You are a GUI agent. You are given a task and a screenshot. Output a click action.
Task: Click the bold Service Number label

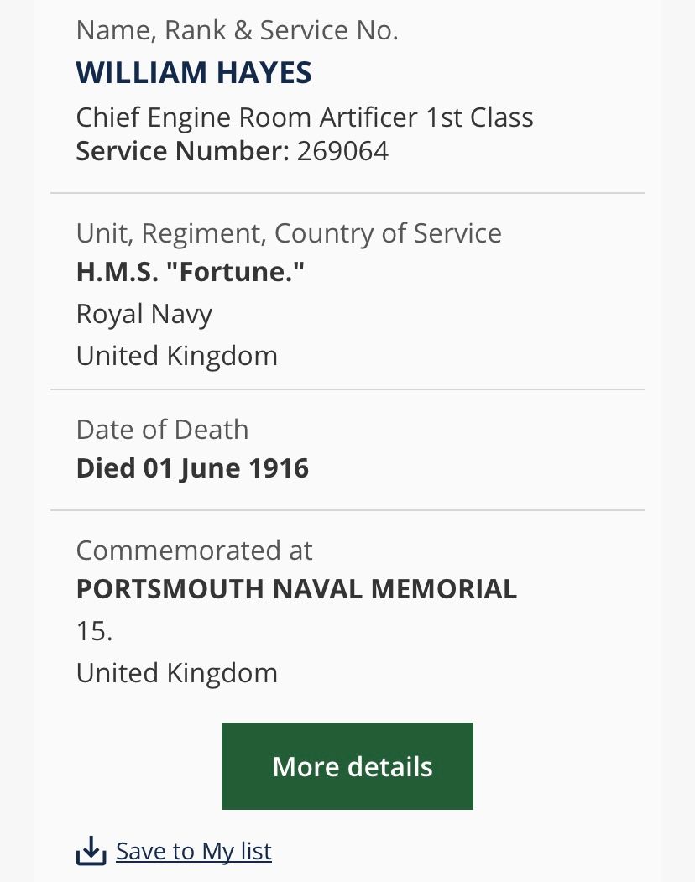point(182,151)
